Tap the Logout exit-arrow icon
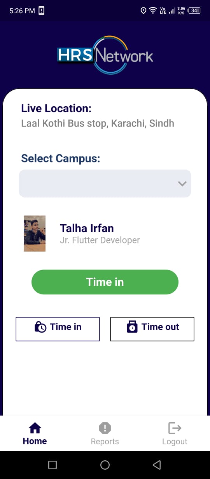Image resolution: width=210 pixels, height=479 pixels. [x=175, y=428]
